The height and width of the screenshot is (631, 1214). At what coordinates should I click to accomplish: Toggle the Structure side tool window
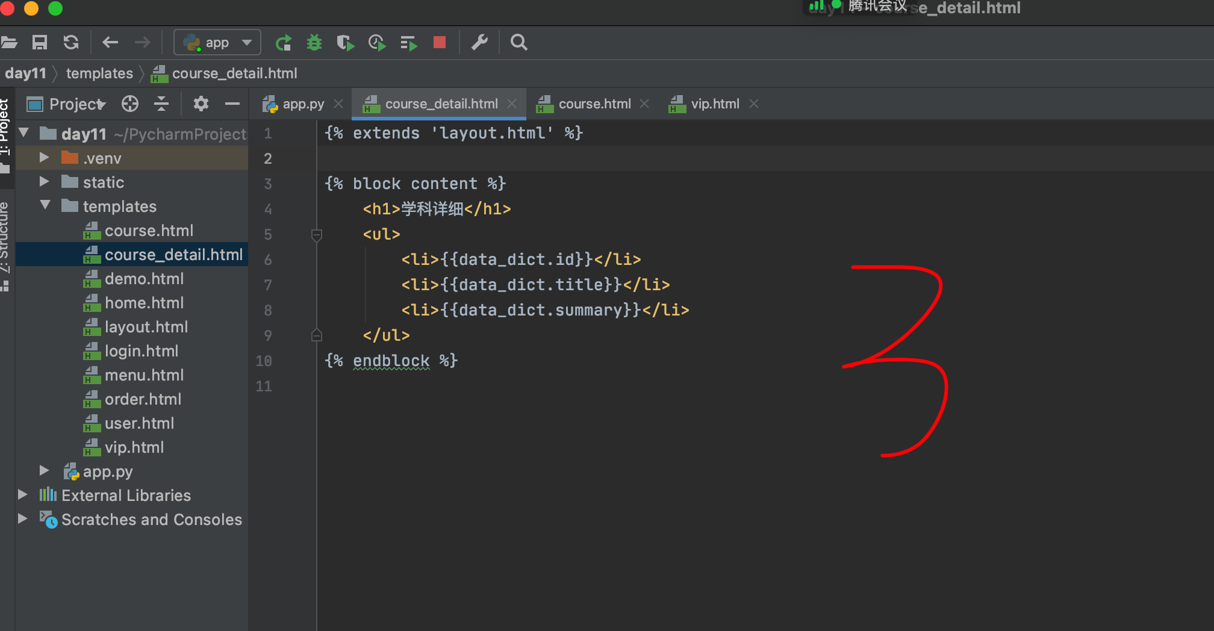tap(5, 247)
